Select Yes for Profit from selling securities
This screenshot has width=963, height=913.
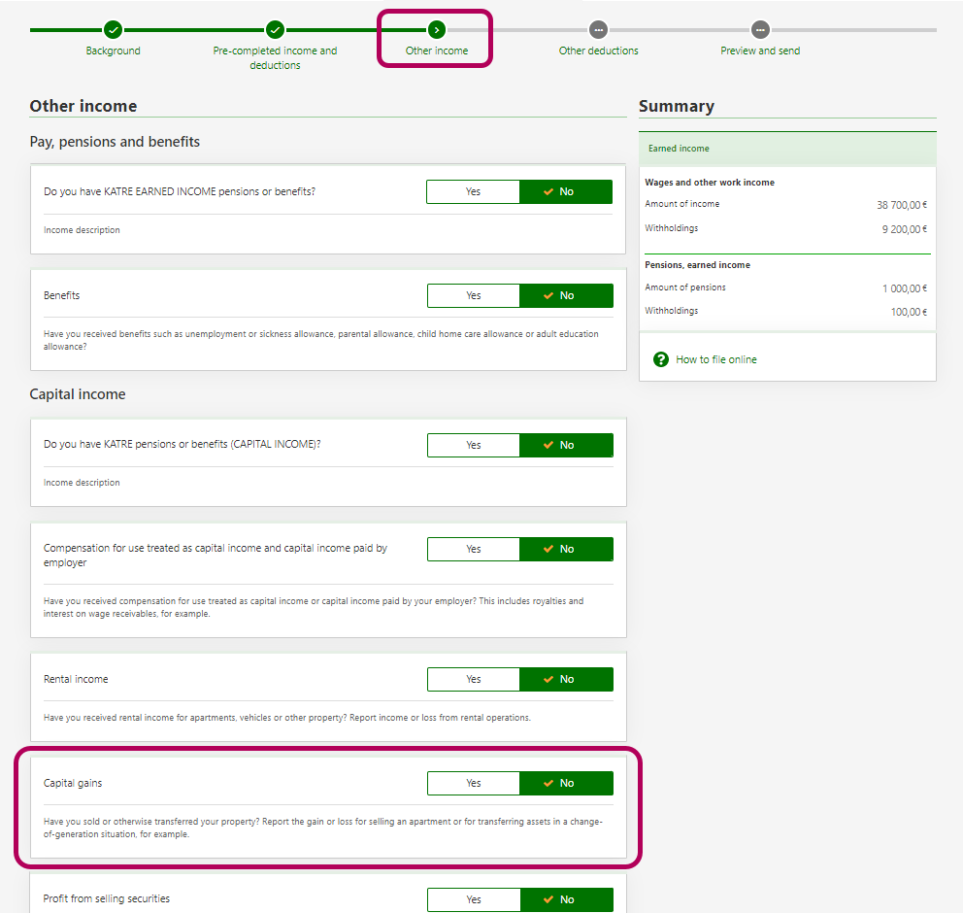(x=473, y=899)
